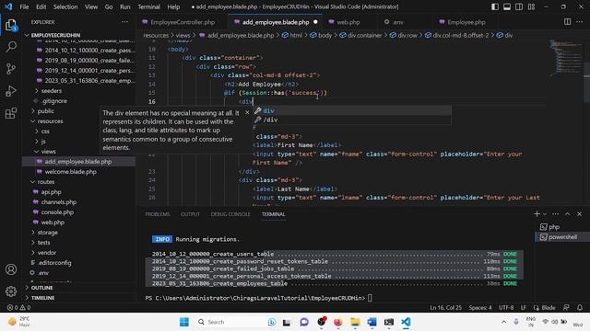This screenshot has height=331, width=590.
Task: Open the Source Control view
Action: [x=11, y=69]
